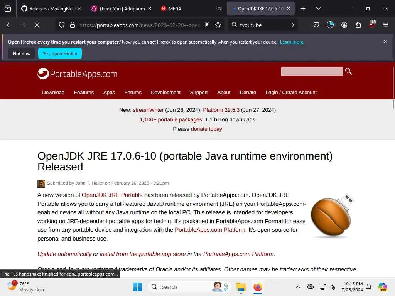Click the coffee bean USB image
The height and width of the screenshot is (296, 395).
click(332, 216)
